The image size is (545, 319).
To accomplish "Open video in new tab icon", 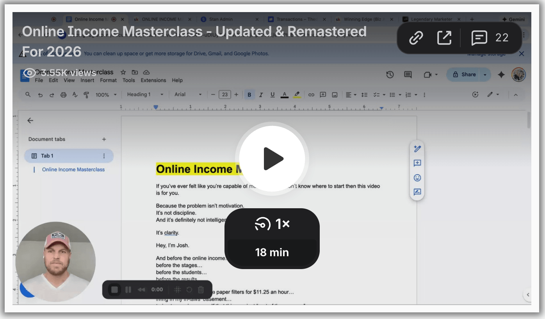I will pos(444,38).
